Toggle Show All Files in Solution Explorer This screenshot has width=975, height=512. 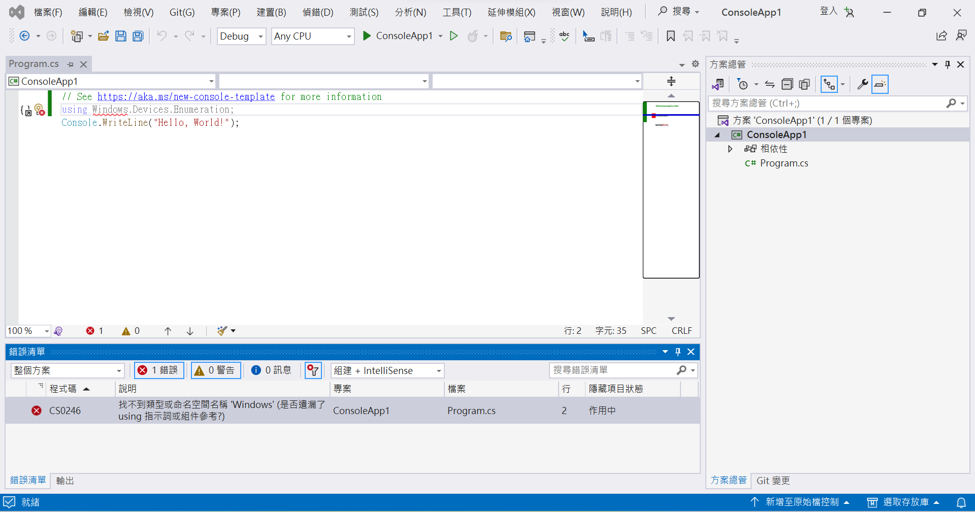click(x=804, y=84)
